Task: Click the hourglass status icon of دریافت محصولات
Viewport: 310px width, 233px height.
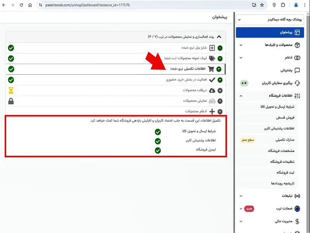Action: pyautogui.click(x=11, y=90)
